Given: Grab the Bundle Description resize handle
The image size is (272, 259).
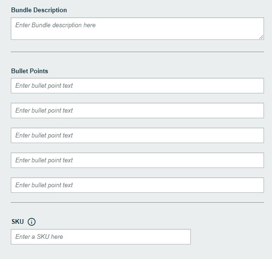Looking at the screenshot, I should (261, 37).
